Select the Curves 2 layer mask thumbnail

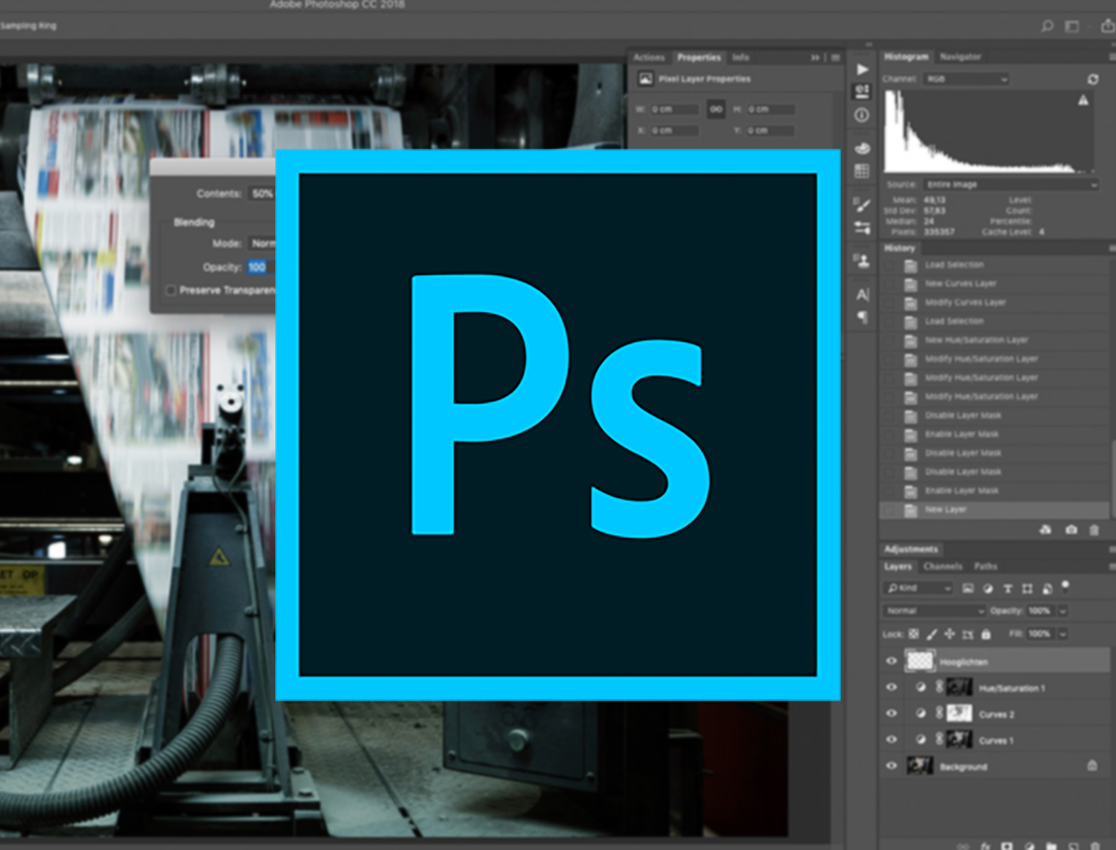click(x=959, y=713)
